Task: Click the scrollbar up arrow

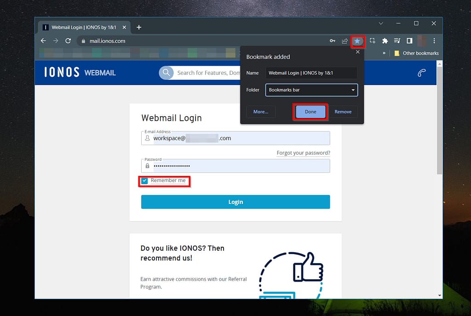Action: [x=439, y=63]
